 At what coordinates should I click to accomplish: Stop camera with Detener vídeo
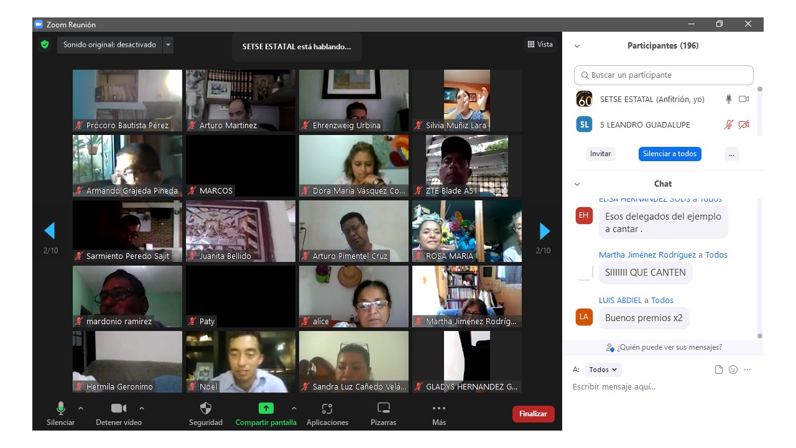point(119,414)
